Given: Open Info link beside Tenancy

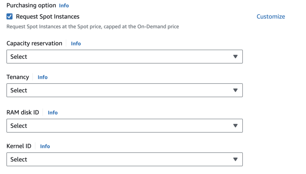Looking at the screenshot, I should (42, 77).
